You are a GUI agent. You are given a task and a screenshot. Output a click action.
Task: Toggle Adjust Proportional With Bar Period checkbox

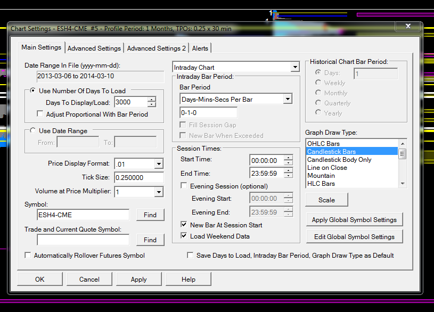(x=40, y=114)
